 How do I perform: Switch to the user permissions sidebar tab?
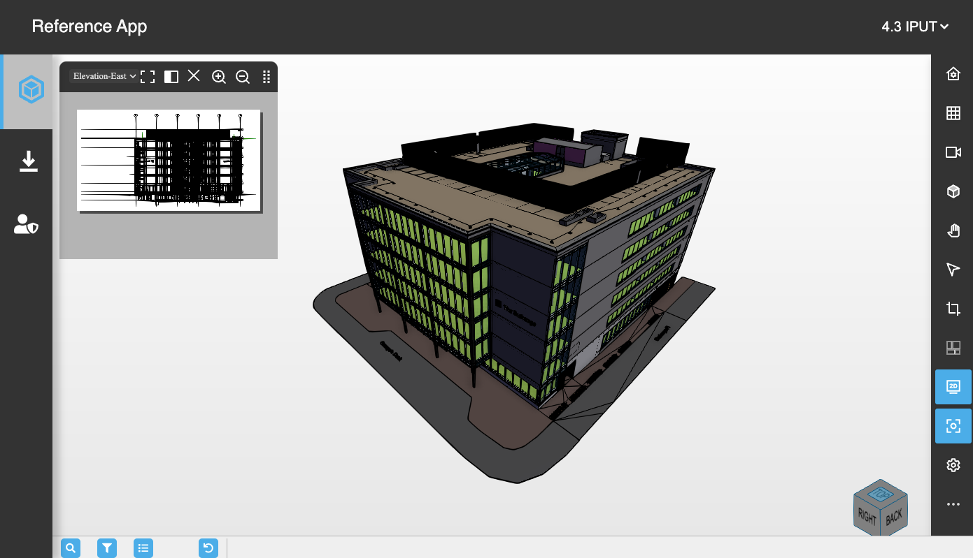click(26, 224)
